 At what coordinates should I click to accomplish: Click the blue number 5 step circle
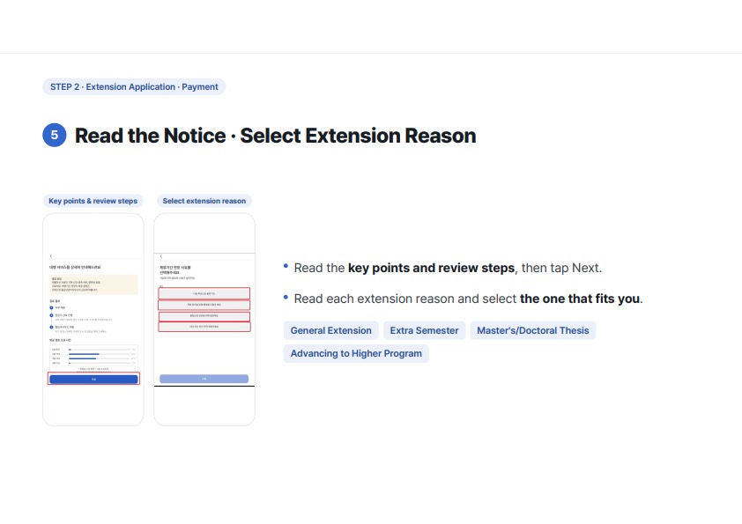click(x=55, y=135)
